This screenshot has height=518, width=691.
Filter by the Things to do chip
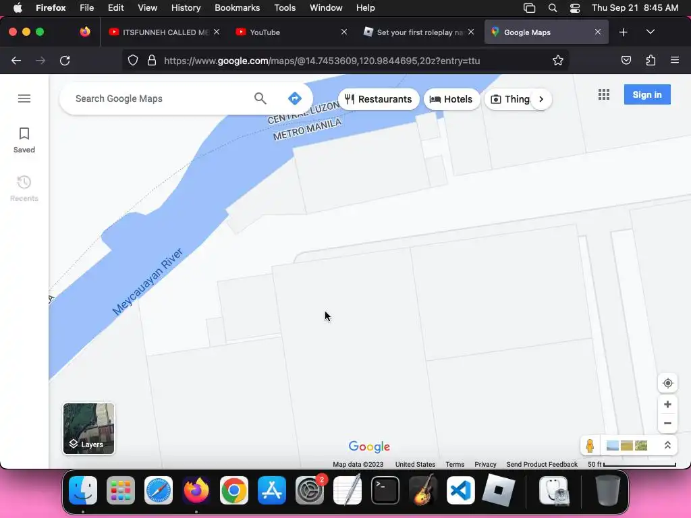tap(510, 99)
